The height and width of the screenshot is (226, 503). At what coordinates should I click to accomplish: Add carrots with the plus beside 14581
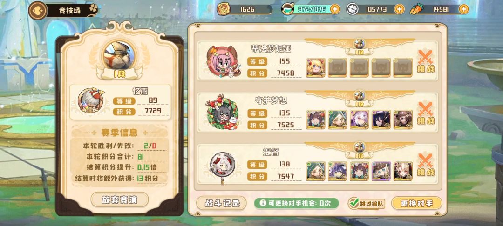pyautogui.click(x=463, y=9)
